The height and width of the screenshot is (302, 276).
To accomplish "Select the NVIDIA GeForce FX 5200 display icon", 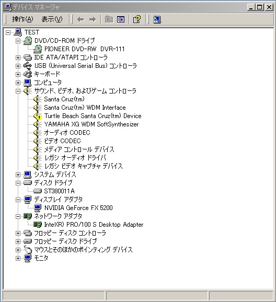I will pos(38,208).
